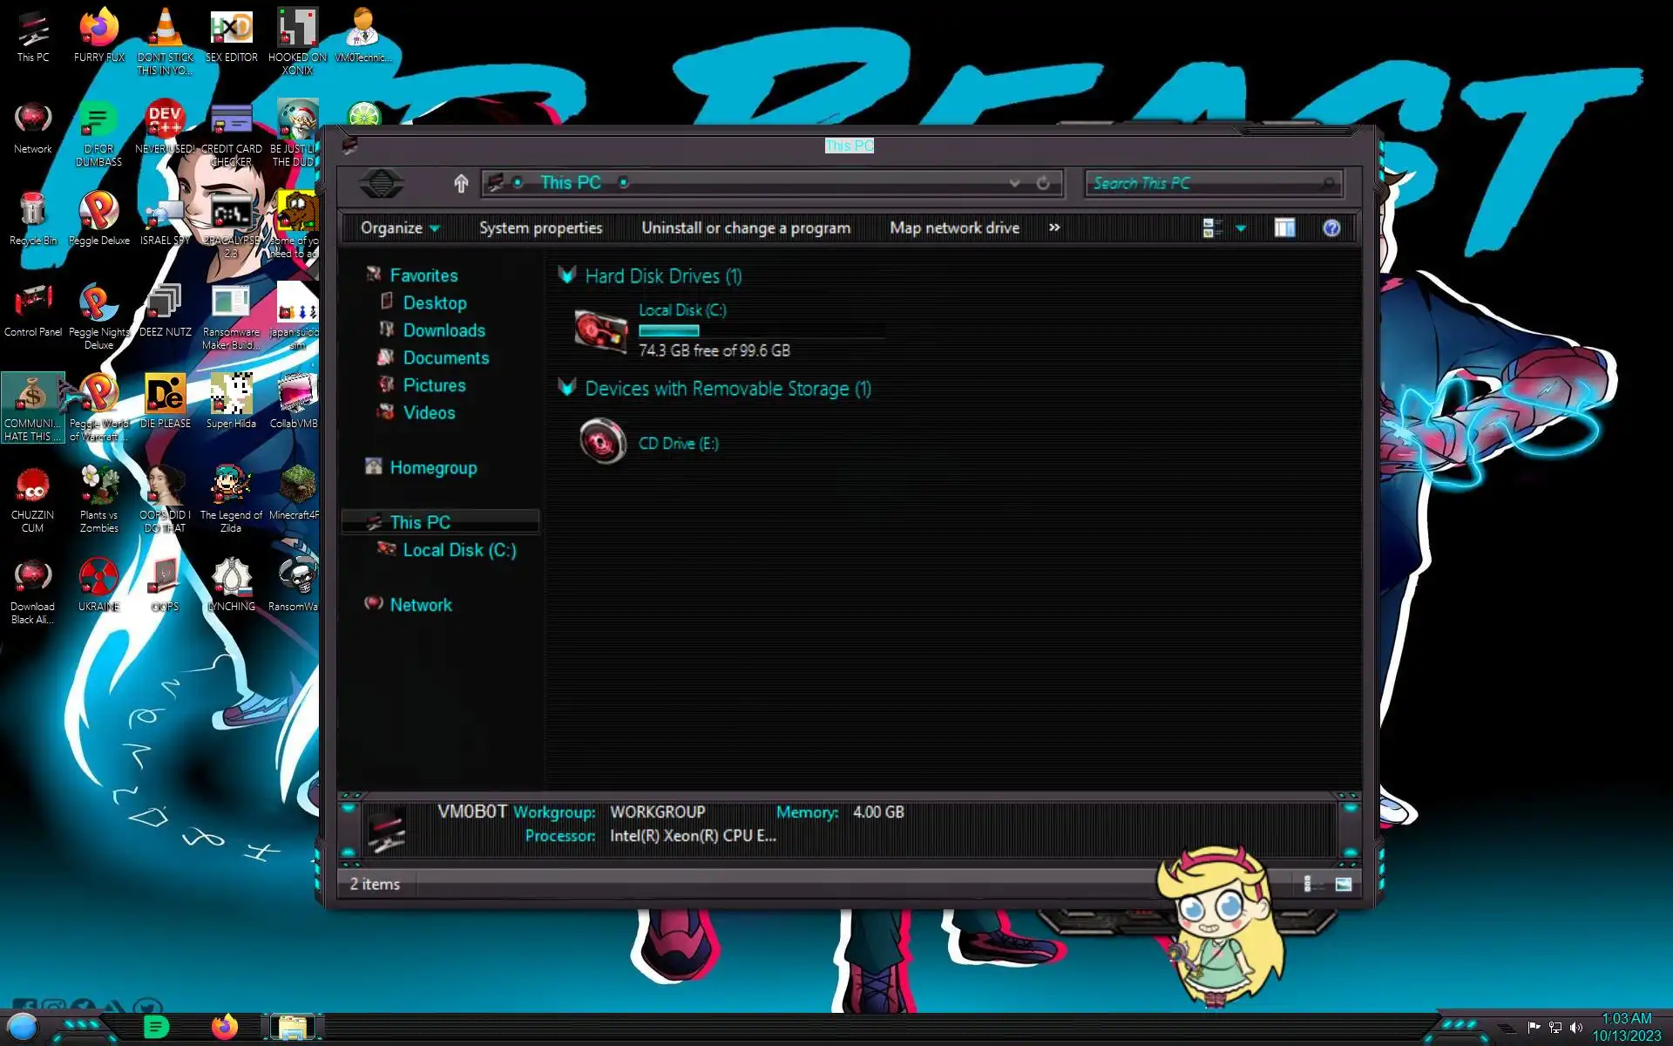Screen dimensions: 1673x1046
Task: Open the Help question mark icon
Action: tap(1331, 228)
